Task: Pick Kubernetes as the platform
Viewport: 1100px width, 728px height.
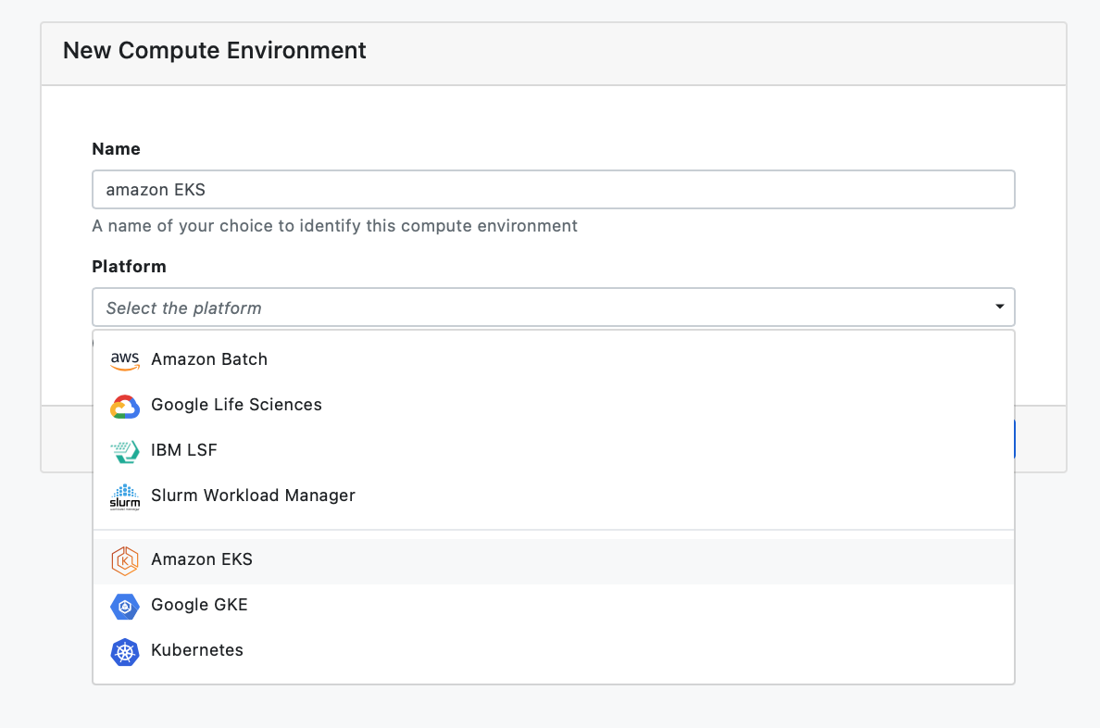Action: pyautogui.click(x=197, y=650)
